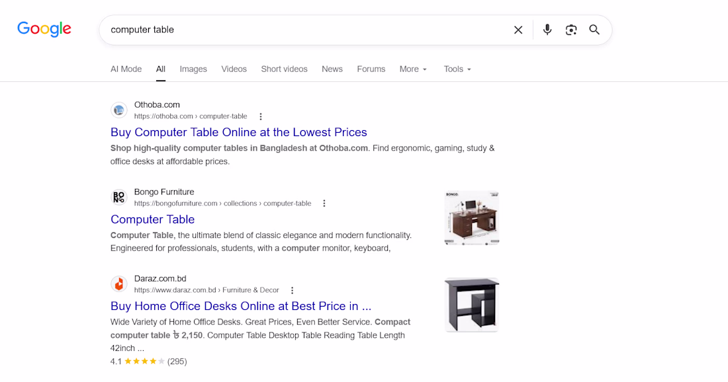
Task: Click the Daraz.com.bd site name
Action: click(x=160, y=279)
